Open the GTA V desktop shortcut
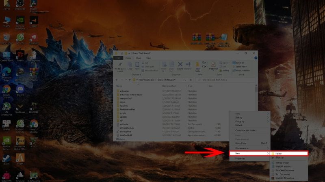 coord(34,142)
